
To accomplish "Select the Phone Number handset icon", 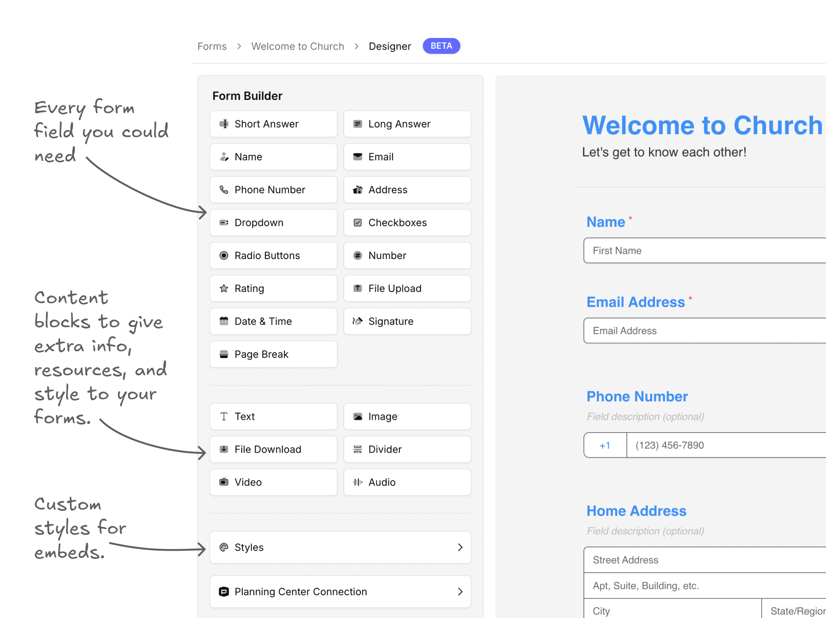I will point(224,190).
